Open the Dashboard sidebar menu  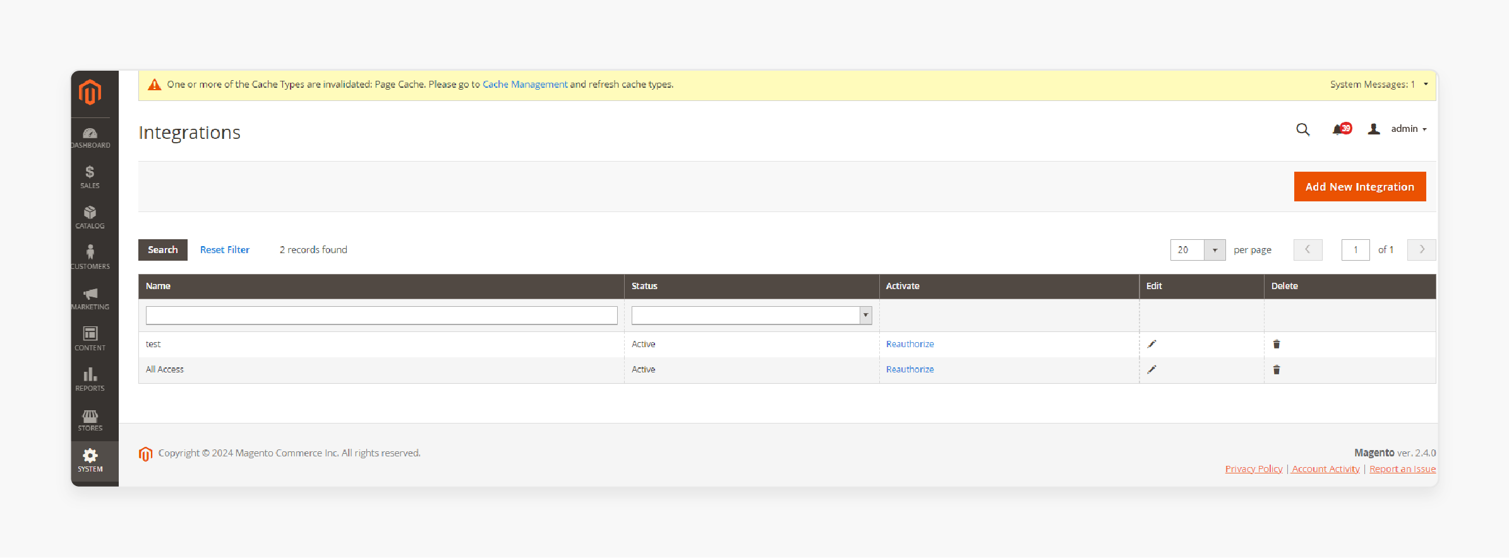[x=90, y=138]
